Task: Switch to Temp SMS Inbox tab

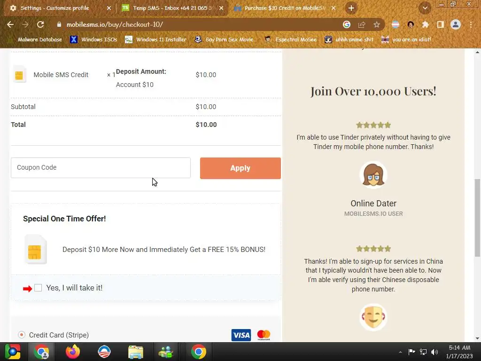Action: [173, 8]
